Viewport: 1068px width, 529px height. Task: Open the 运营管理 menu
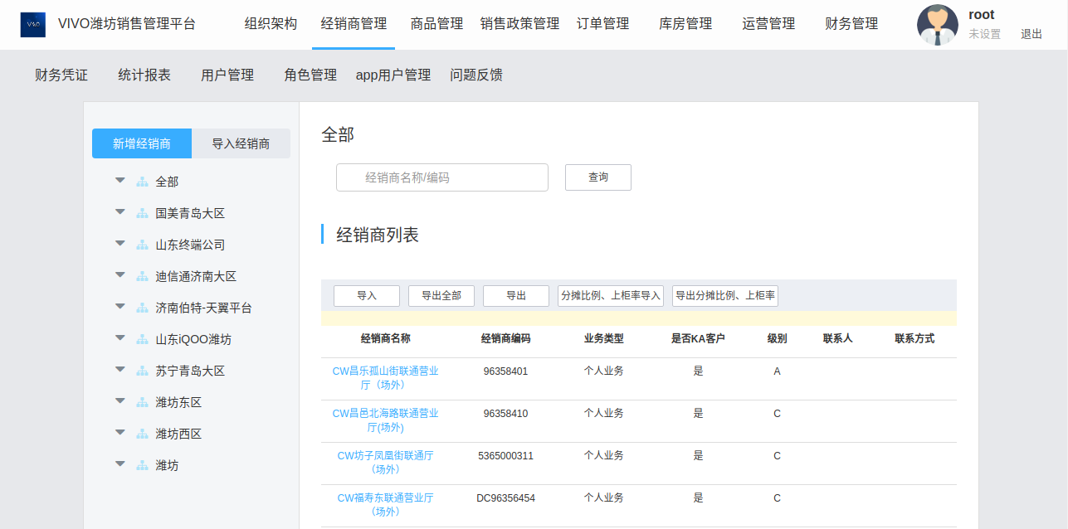pos(768,24)
